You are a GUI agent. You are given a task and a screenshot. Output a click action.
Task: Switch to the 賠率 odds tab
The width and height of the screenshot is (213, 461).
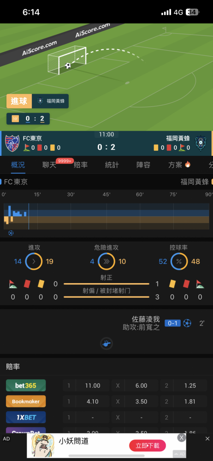point(81,165)
